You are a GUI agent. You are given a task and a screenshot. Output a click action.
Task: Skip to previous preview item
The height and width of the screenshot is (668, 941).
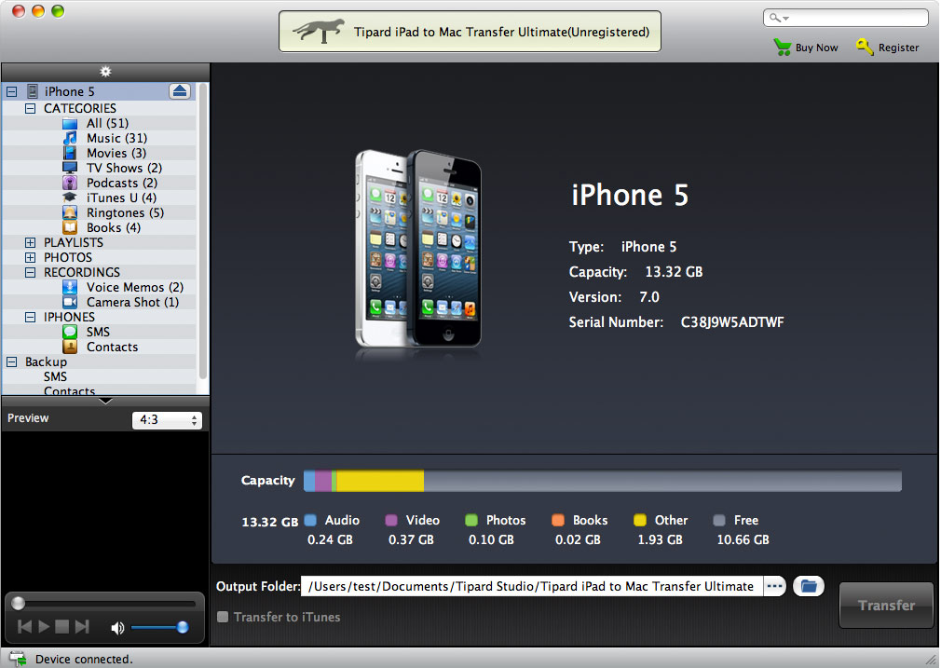24,627
